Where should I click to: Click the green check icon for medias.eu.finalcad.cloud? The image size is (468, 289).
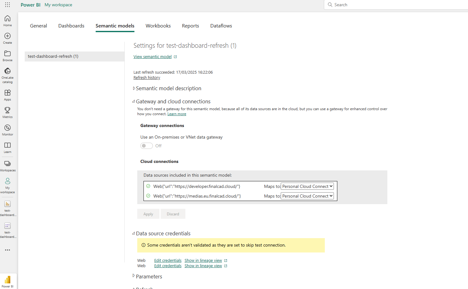click(x=148, y=196)
